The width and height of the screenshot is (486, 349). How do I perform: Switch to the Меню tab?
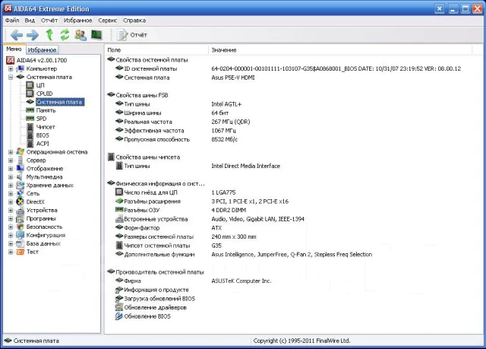[14, 49]
